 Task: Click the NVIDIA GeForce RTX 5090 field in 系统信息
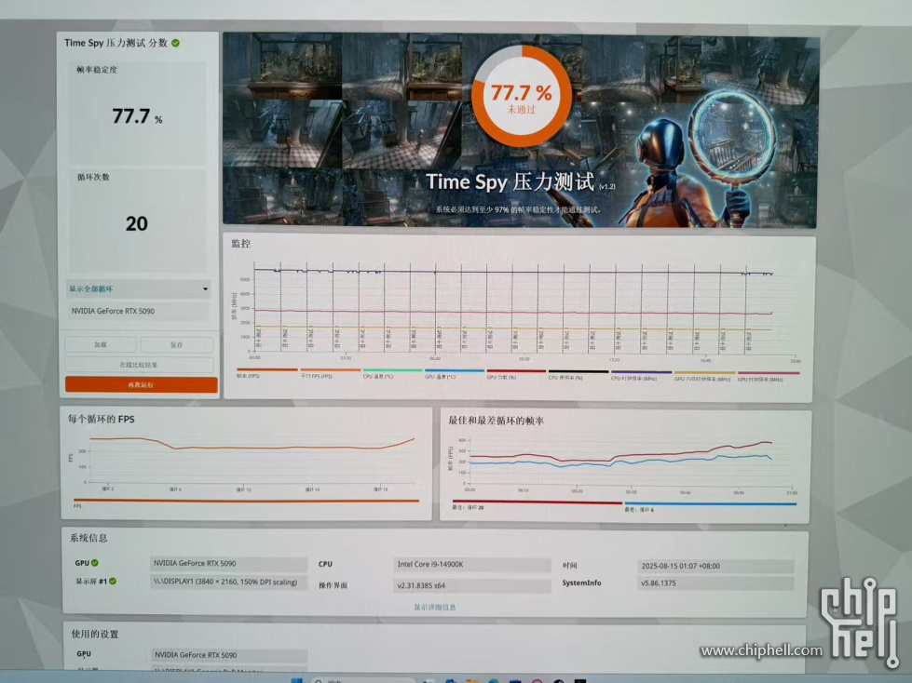pos(228,563)
